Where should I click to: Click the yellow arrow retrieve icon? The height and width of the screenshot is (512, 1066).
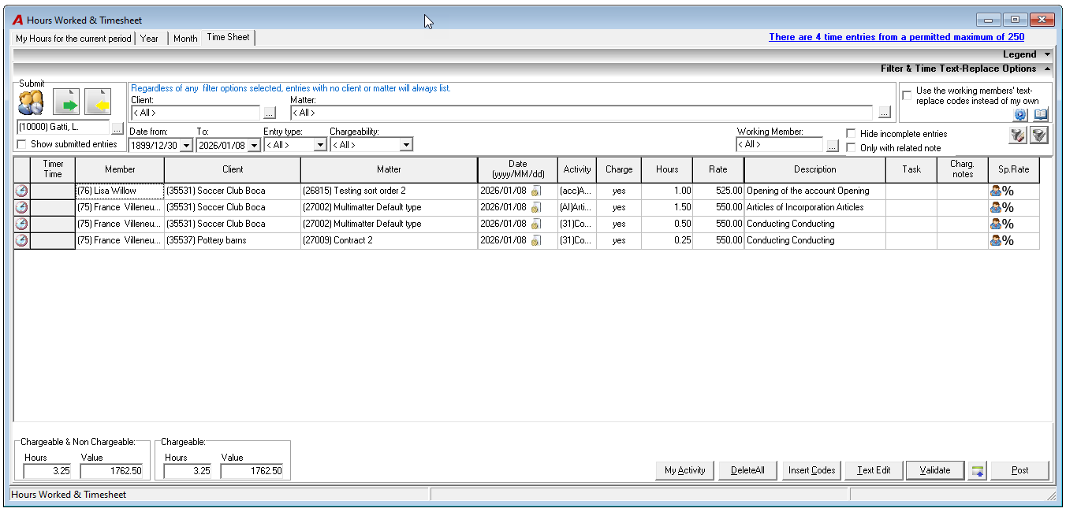(x=98, y=102)
